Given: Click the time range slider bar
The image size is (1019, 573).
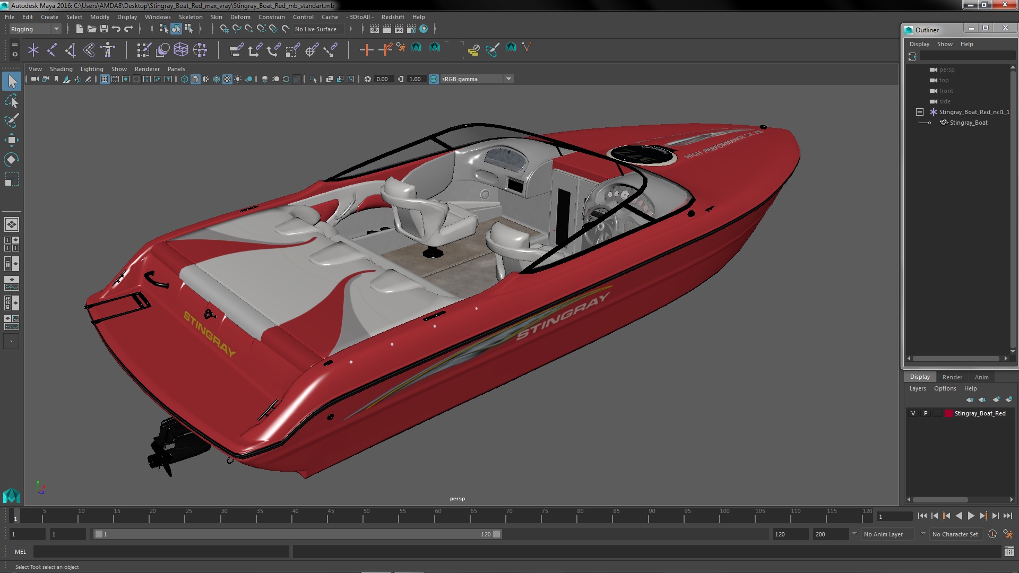Looking at the screenshot, I should pos(297,534).
